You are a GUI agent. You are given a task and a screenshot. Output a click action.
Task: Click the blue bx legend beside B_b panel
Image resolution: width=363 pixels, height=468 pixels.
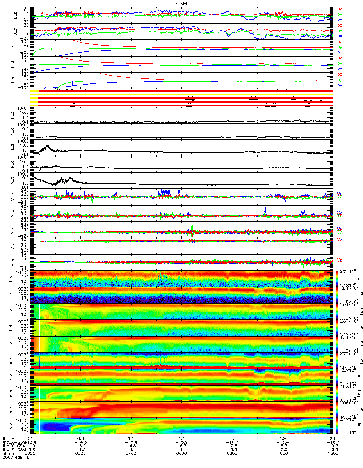tap(340, 19)
